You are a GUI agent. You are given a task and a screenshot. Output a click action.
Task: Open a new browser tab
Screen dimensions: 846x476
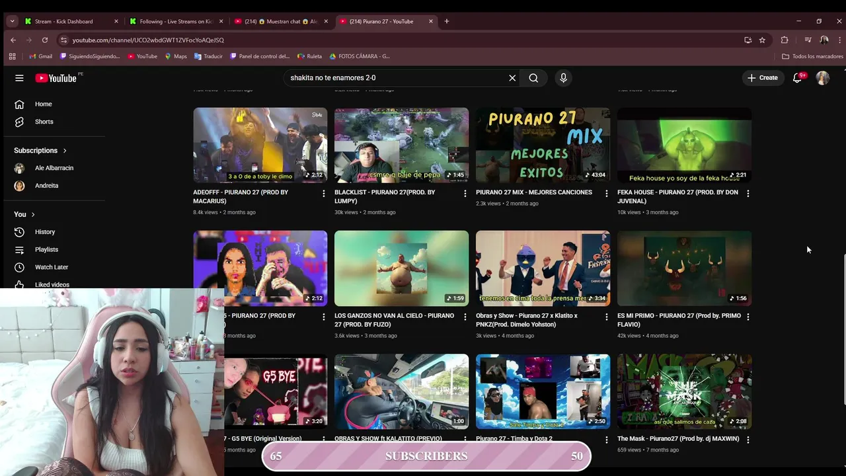pyautogui.click(x=447, y=21)
